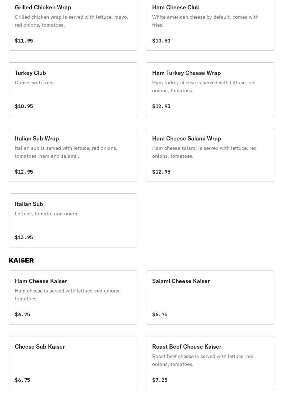This screenshot has height=398, width=283.
Task: Click the $7.25 Roast Beef Kaiser price
Action: [x=160, y=380]
